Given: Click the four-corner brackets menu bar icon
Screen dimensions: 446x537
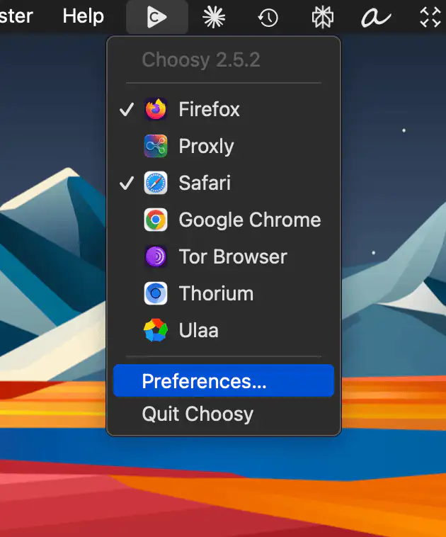Looking at the screenshot, I should coord(430,17).
